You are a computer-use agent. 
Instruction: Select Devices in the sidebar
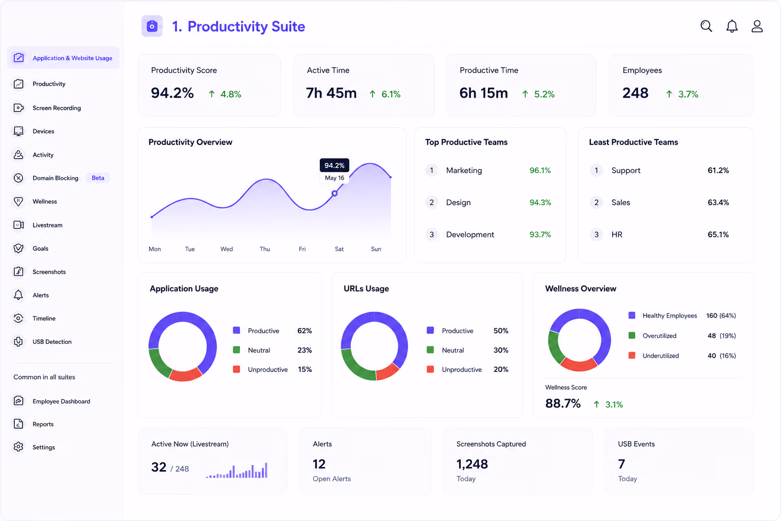click(43, 131)
